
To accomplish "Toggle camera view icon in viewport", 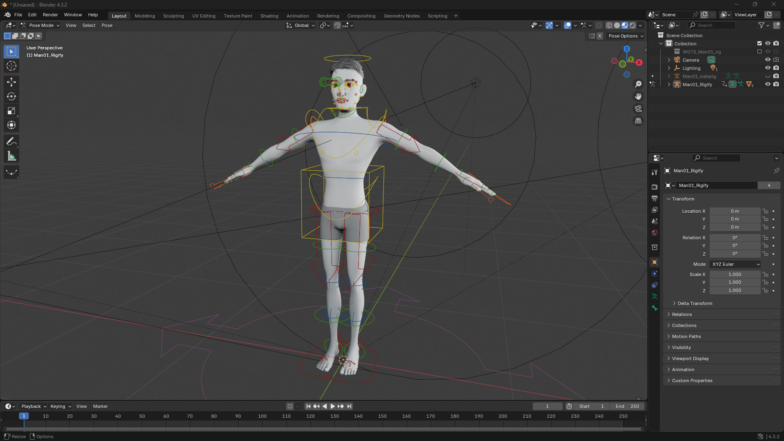I will click(x=638, y=109).
